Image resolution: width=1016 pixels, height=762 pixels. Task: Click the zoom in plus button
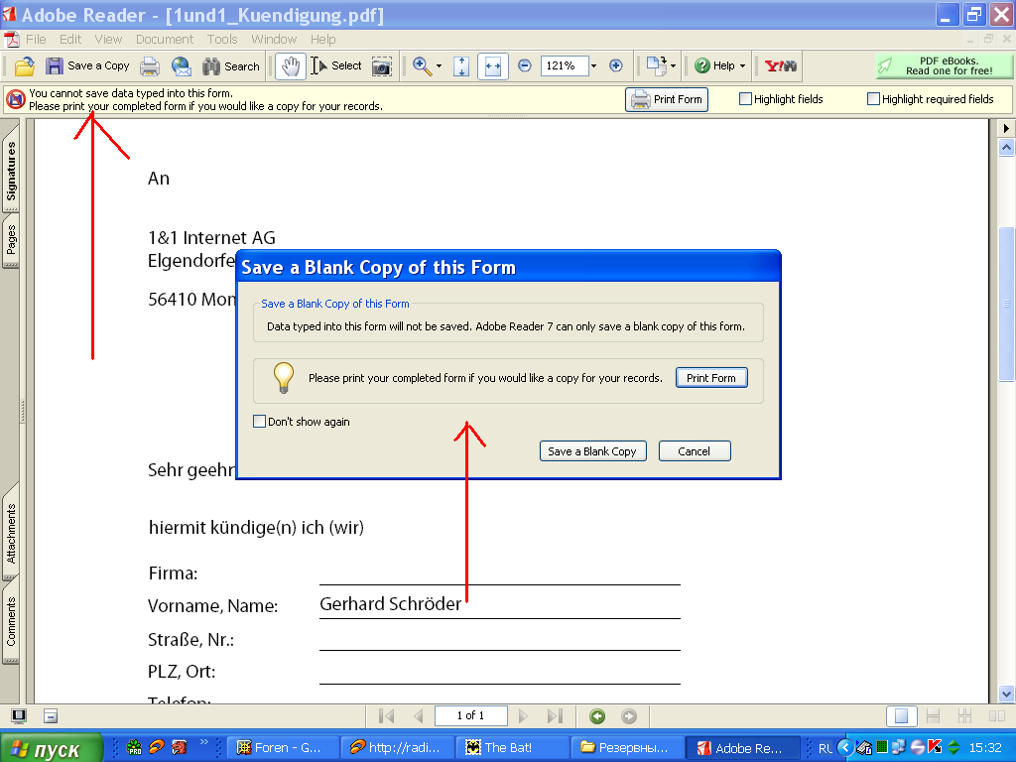pyautogui.click(x=616, y=65)
